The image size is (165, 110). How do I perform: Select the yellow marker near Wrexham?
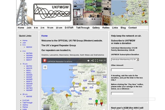[x=71, y=105]
